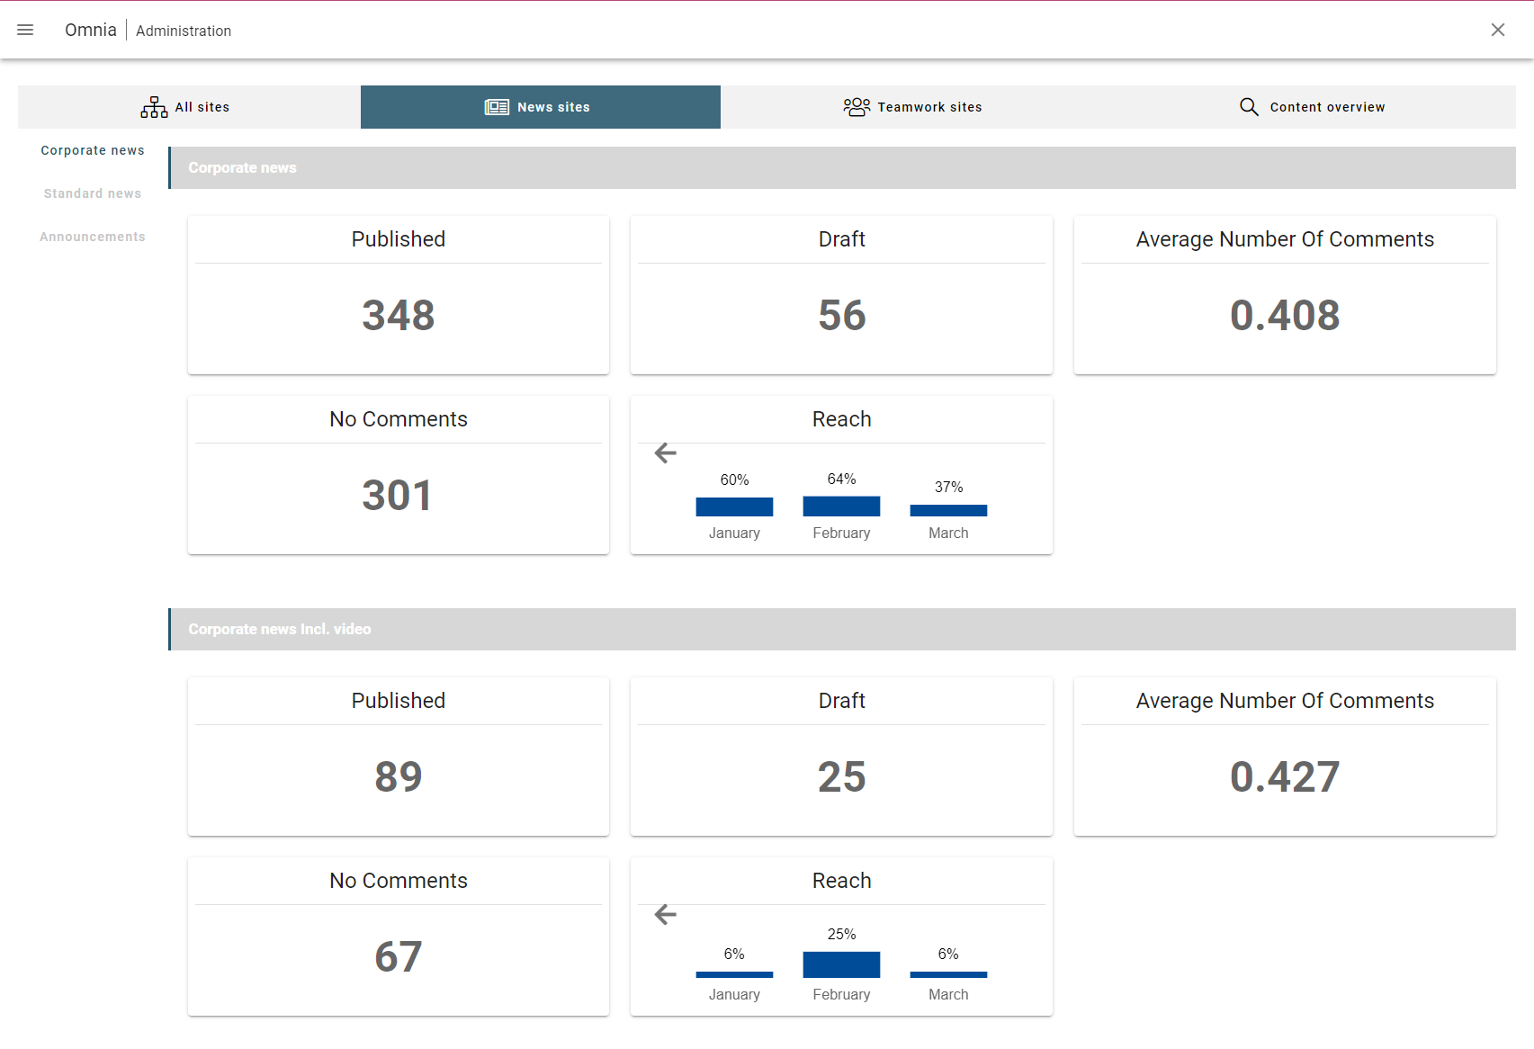1534x1049 pixels.
Task: Open the hamburger navigation menu
Action: point(25,30)
